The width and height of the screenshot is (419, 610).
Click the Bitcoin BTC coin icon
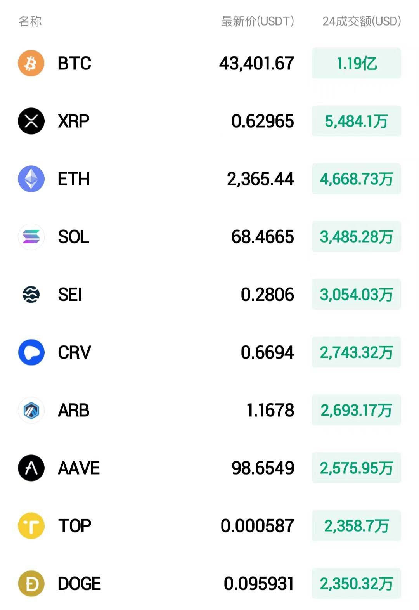tap(31, 63)
